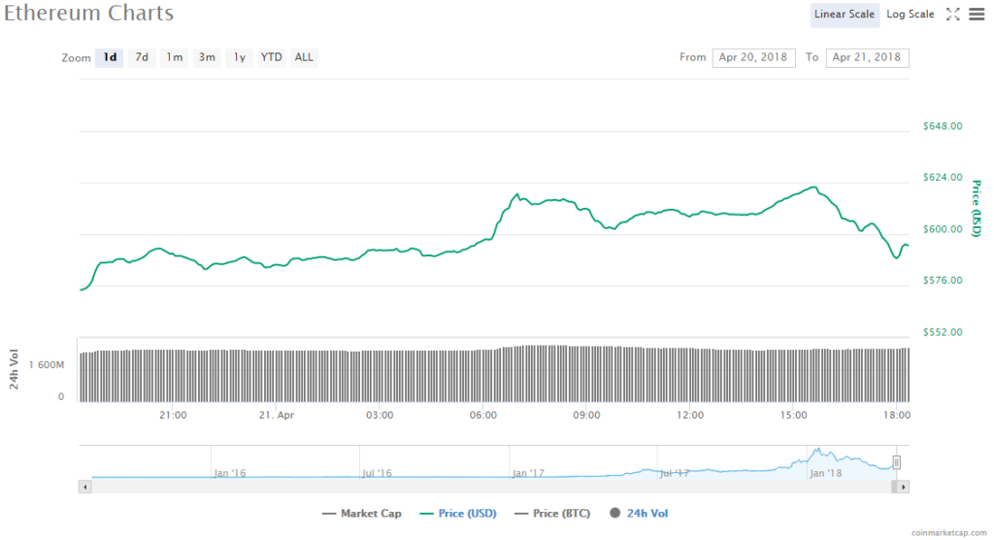Set zoom to 3m
This screenshot has height=540, width=994.
click(207, 57)
